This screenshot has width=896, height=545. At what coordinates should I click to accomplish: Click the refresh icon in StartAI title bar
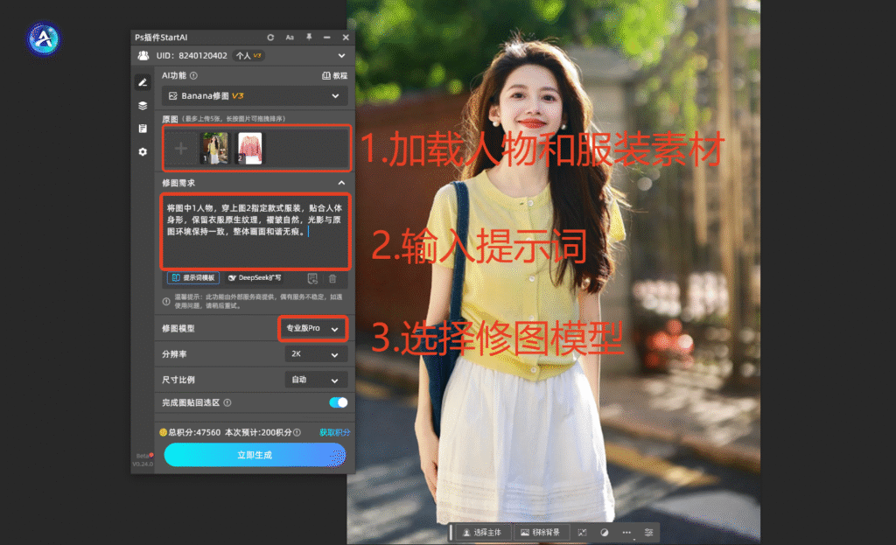[x=270, y=38]
